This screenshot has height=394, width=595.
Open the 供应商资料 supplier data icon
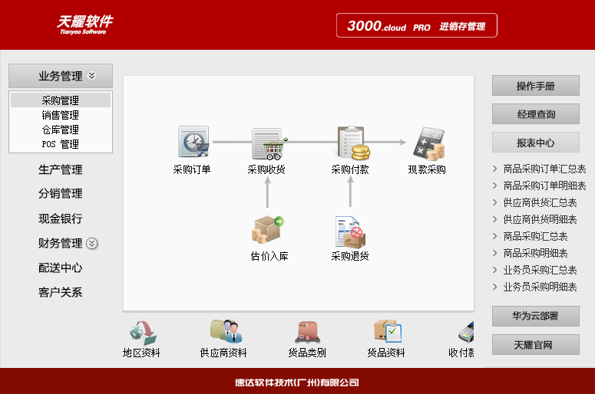tap(223, 332)
